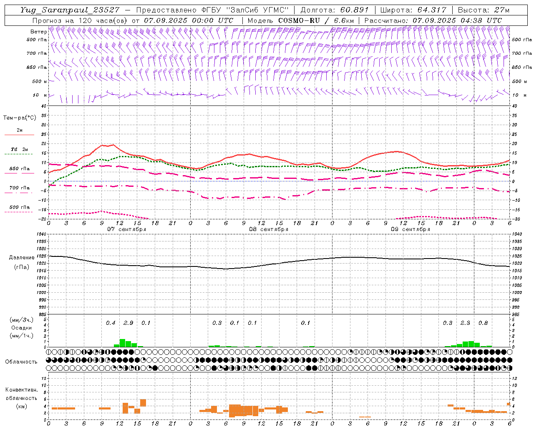
Task: Click the black pressure curve
Action: [280, 263]
